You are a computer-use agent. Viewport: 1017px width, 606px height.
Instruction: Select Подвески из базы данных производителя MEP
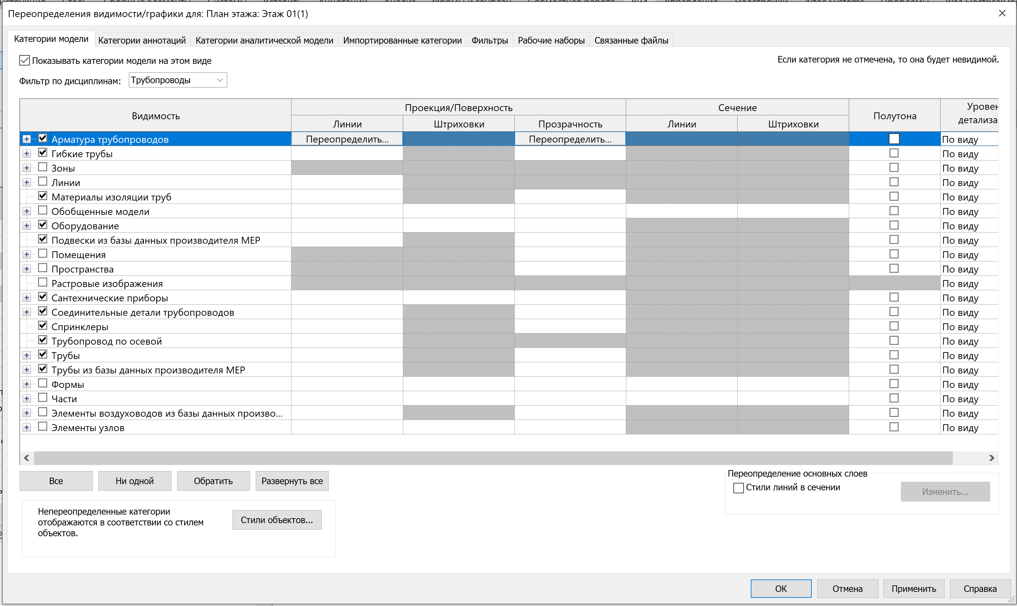pyautogui.click(x=156, y=240)
